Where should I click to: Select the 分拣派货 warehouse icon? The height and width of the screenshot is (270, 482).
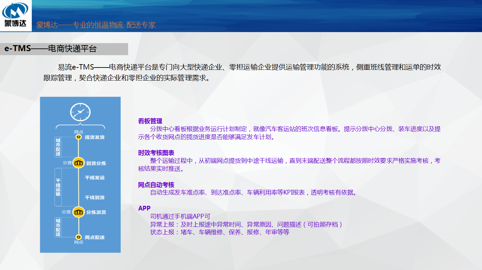(79, 212)
